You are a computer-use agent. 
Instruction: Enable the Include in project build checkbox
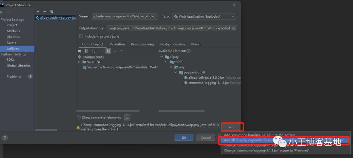point(81,36)
